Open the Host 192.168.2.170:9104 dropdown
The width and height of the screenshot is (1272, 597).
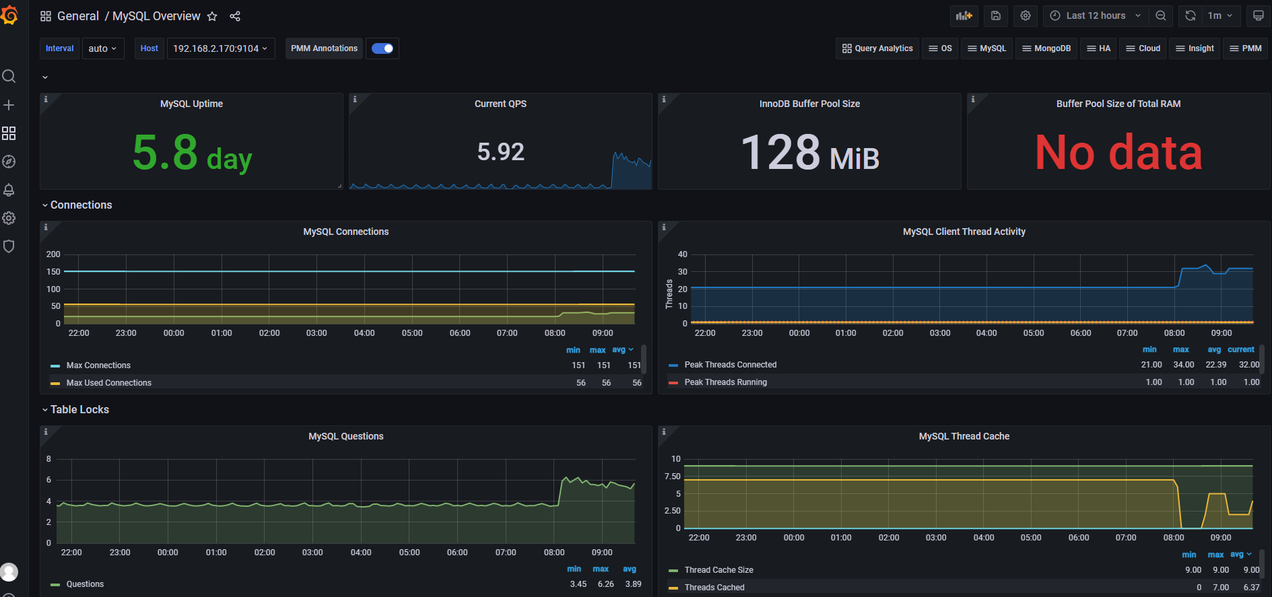(x=221, y=48)
